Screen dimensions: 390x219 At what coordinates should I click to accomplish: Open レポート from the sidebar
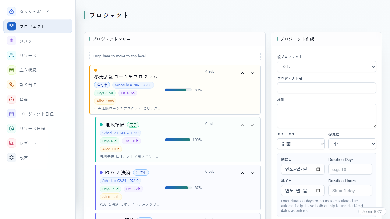point(38,143)
